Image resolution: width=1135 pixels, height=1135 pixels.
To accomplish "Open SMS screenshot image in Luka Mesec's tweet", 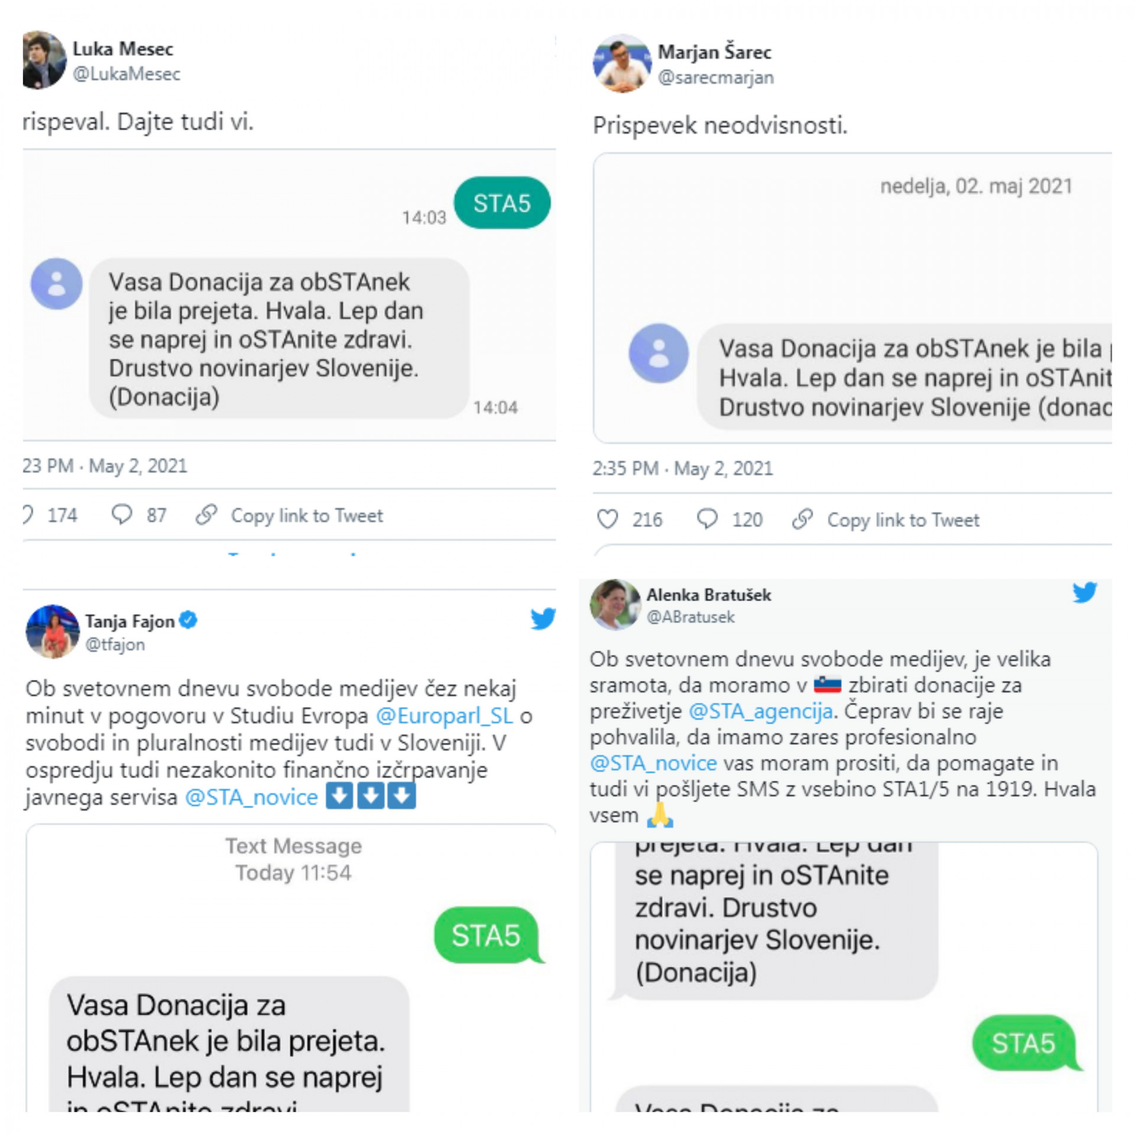I will [x=289, y=295].
